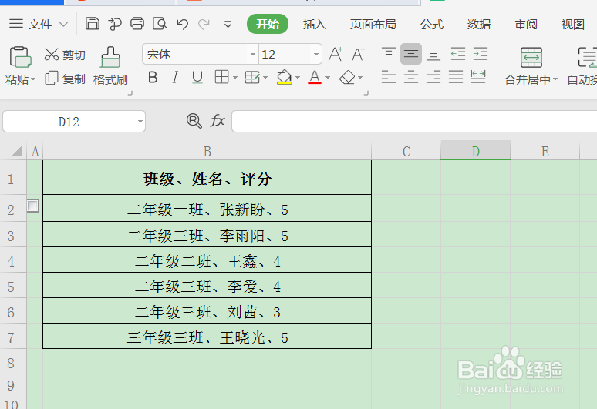597x409 pixels.
Task: Apply cell borders icon
Action: 221,77
